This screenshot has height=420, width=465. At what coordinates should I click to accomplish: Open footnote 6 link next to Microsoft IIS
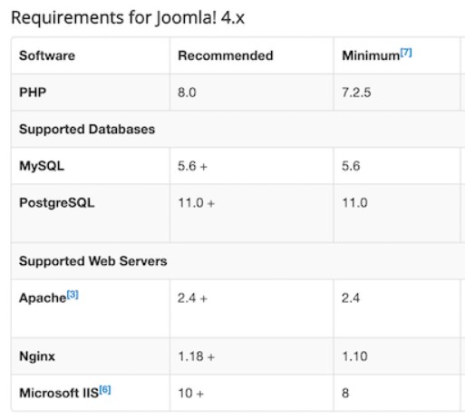(105, 390)
